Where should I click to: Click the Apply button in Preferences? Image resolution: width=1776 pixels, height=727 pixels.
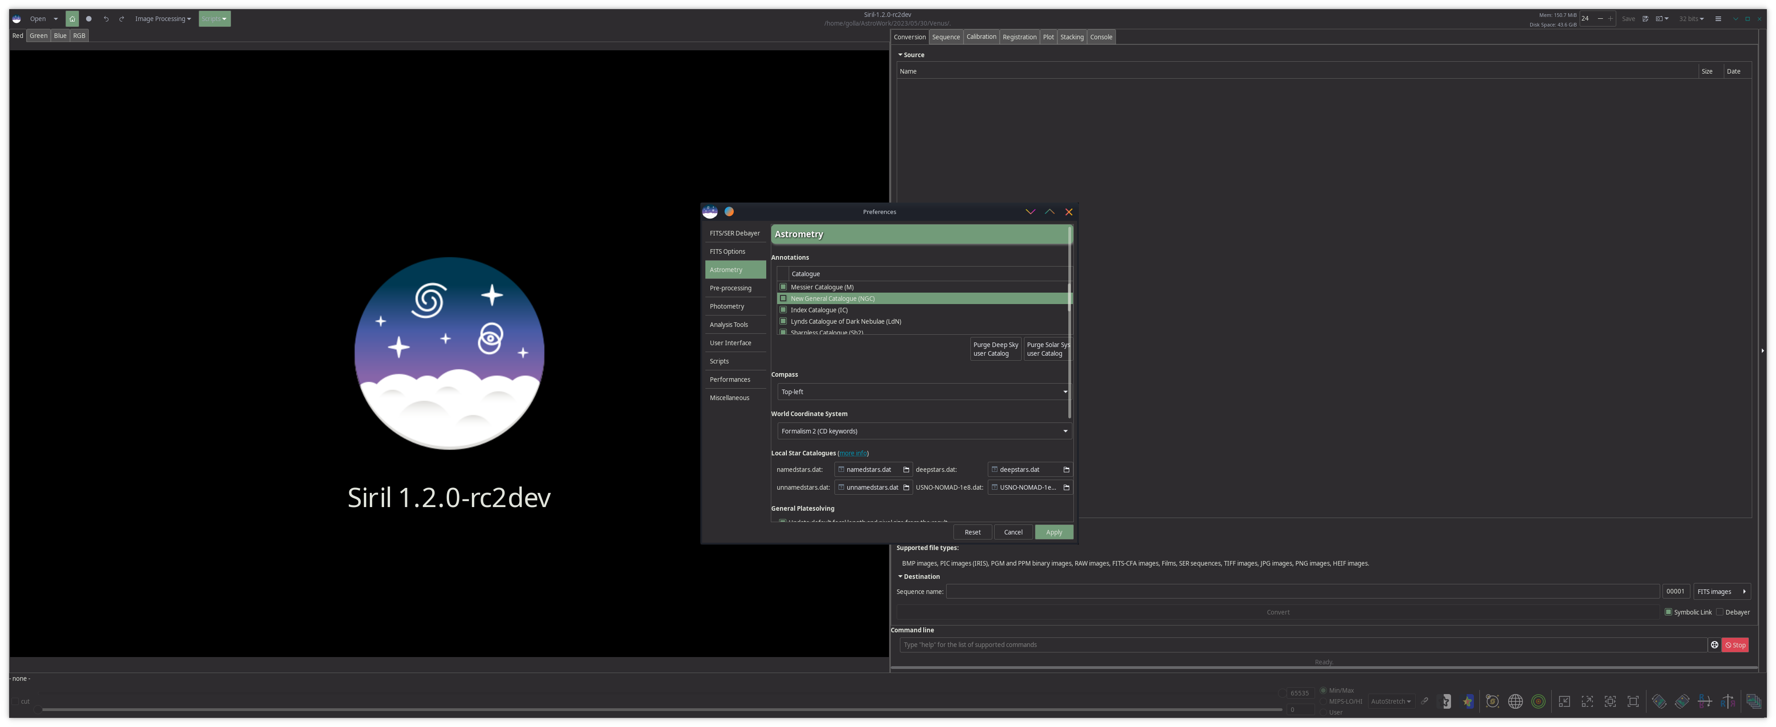pos(1053,532)
